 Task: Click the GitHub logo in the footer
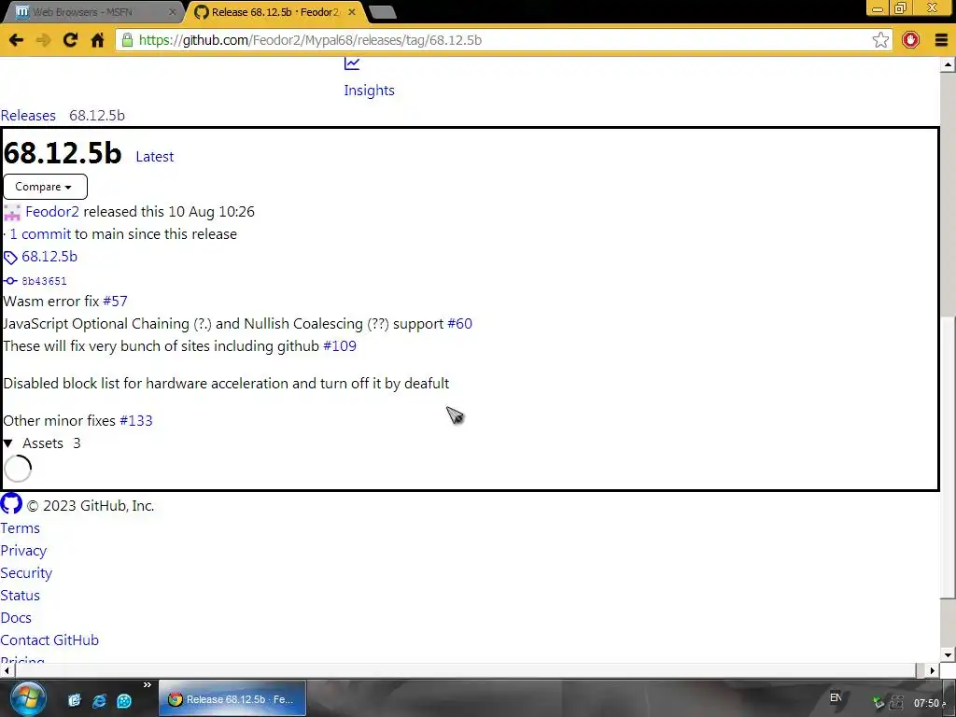click(x=11, y=504)
